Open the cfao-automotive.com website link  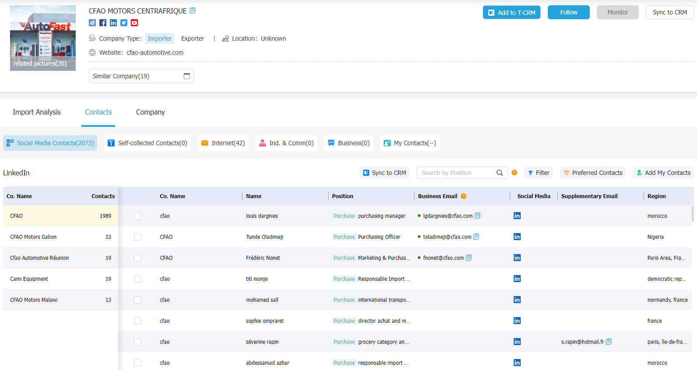[155, 52]
